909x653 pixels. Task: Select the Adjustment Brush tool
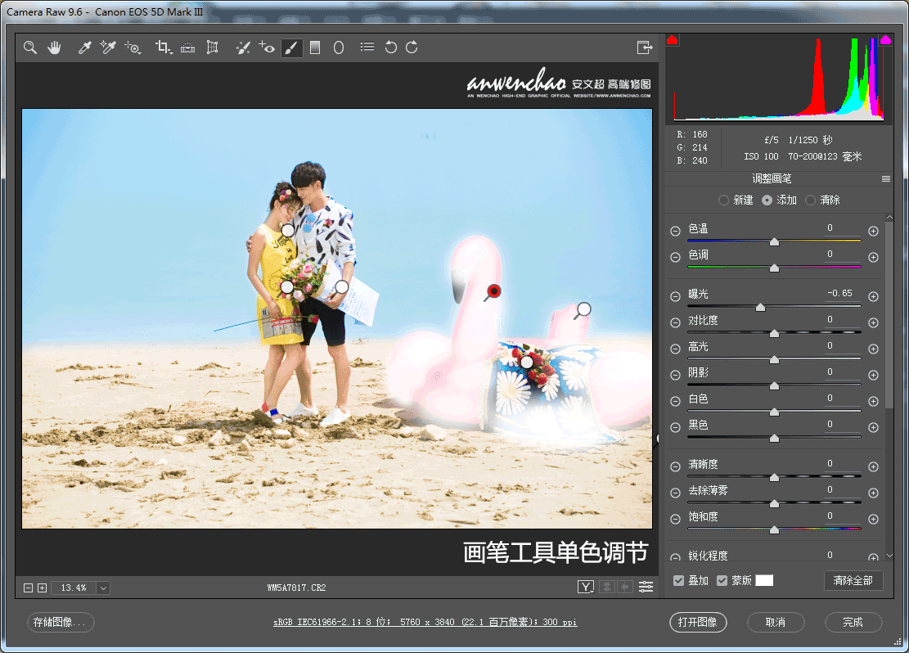(291, 47)
